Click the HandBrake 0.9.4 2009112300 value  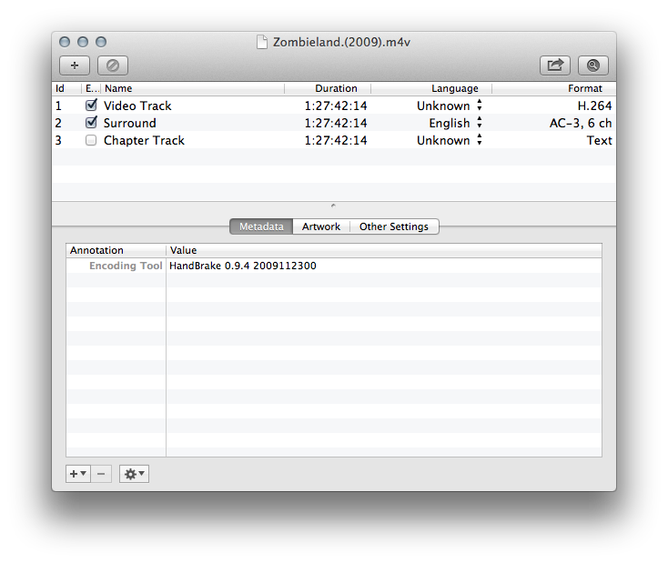(243, 266)
